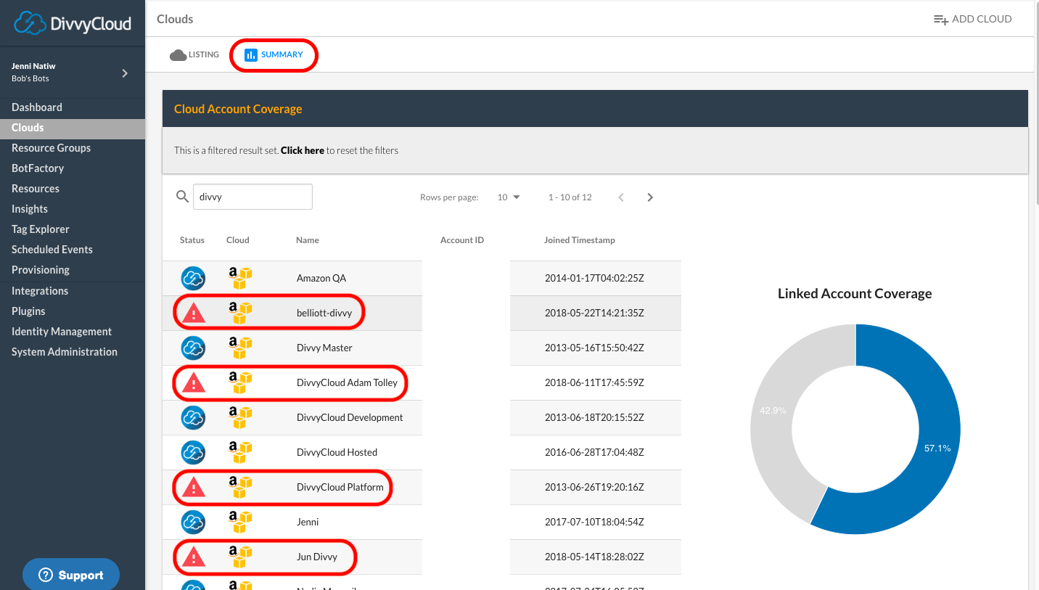Image resolution: width=1039 pixels, height=590 pixels.
Task: Select the Jenni account name
Action: tap(308, 522)
